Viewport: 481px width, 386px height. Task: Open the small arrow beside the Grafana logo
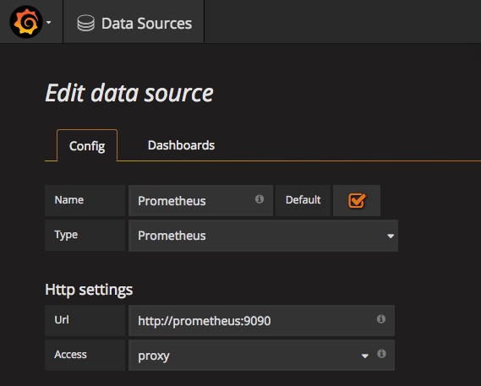point(49,22)
